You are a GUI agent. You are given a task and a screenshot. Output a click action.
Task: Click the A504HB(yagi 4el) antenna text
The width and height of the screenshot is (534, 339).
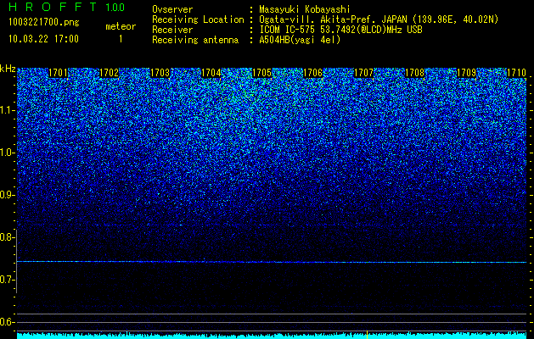300,40
